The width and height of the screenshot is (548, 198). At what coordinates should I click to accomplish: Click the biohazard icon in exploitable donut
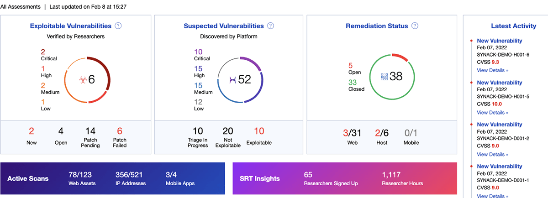[82, 80]
